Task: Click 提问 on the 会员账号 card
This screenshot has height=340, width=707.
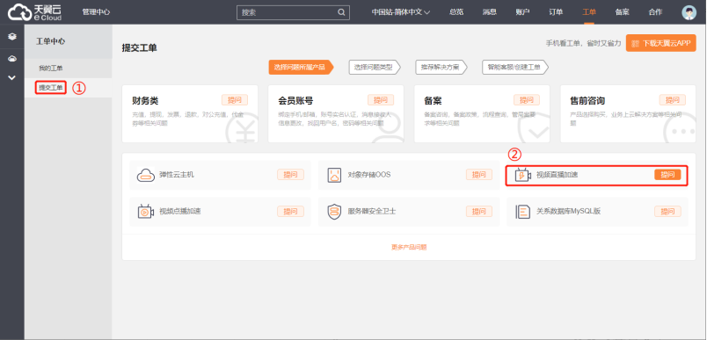Action: click(x=381, y=100)
